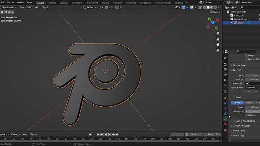Viewport: 260px width, 146px height.
Task: Toggle the snapping magnet button
Action: [x=106, y=7]
